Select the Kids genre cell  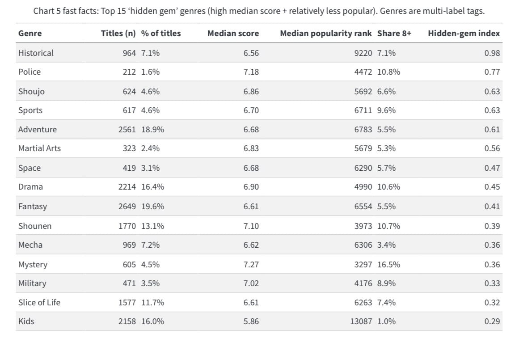[26, 321]
